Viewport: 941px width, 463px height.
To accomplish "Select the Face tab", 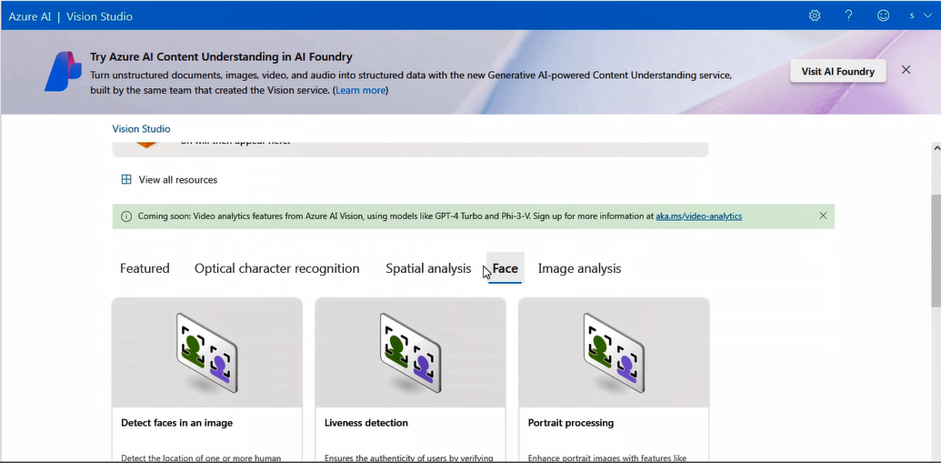I will (x=506, y=268).
